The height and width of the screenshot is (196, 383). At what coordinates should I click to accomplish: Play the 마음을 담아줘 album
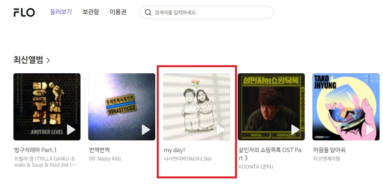click(x=370, y=130)
